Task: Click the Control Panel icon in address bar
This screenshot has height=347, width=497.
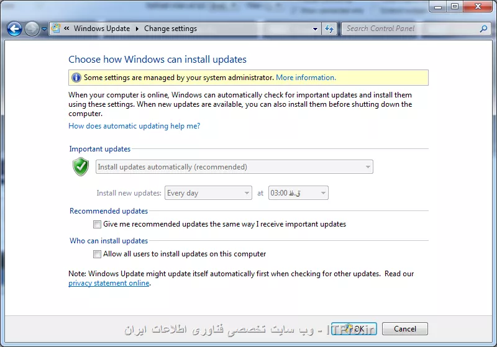Action: (56, 28)
